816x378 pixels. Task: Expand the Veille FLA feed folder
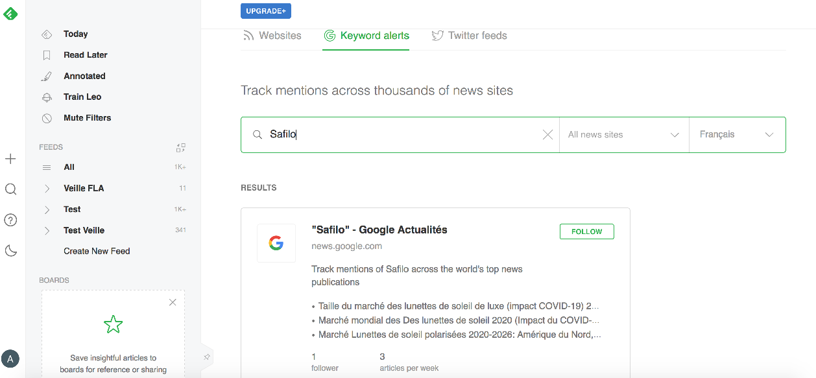pos(47,189)
